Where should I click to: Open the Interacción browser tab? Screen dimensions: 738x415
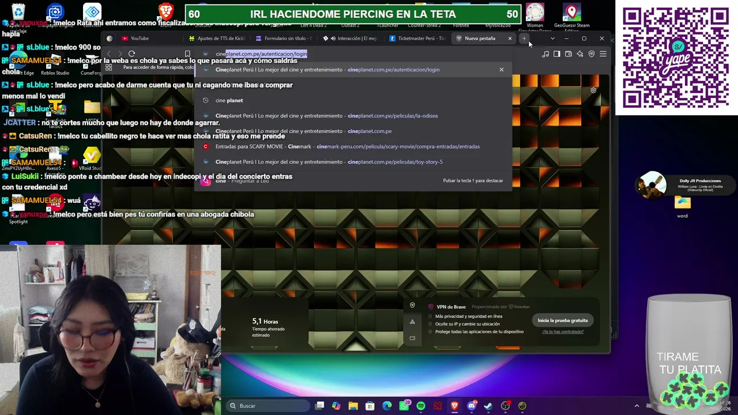click(351, 39)
